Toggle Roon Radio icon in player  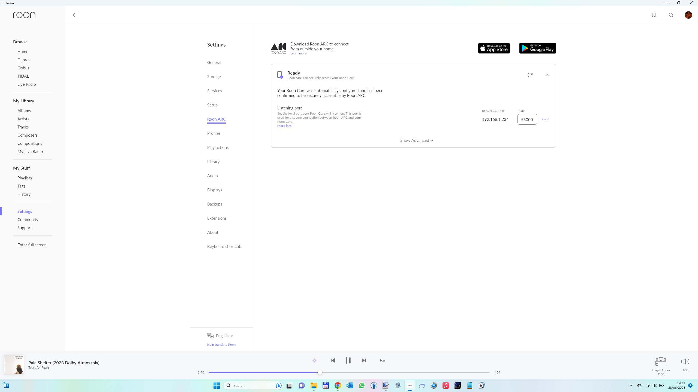click(x=314, y=360)
